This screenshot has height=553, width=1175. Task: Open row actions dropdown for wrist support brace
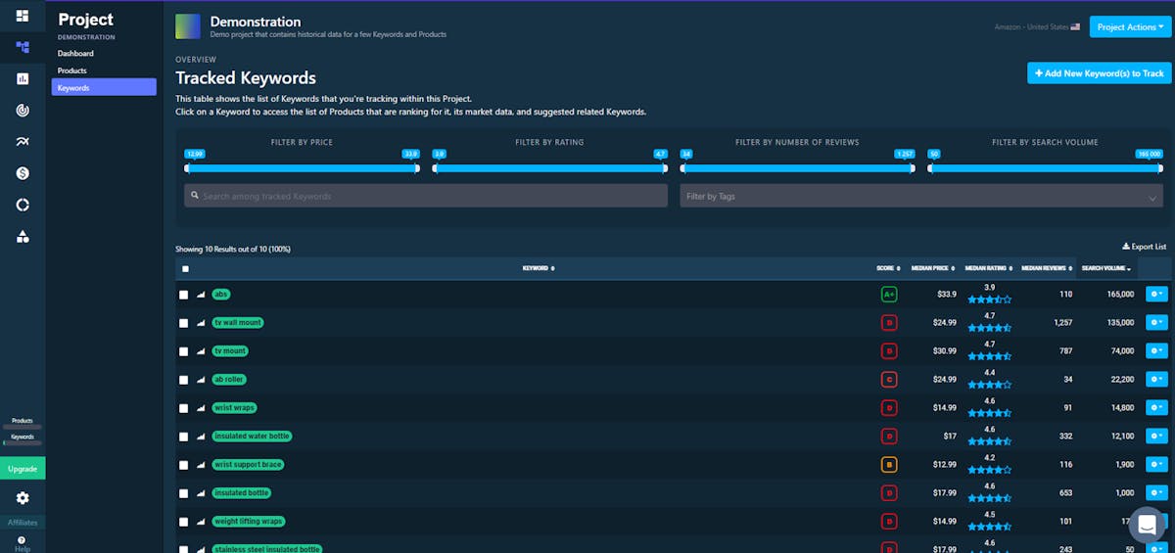1156,464
